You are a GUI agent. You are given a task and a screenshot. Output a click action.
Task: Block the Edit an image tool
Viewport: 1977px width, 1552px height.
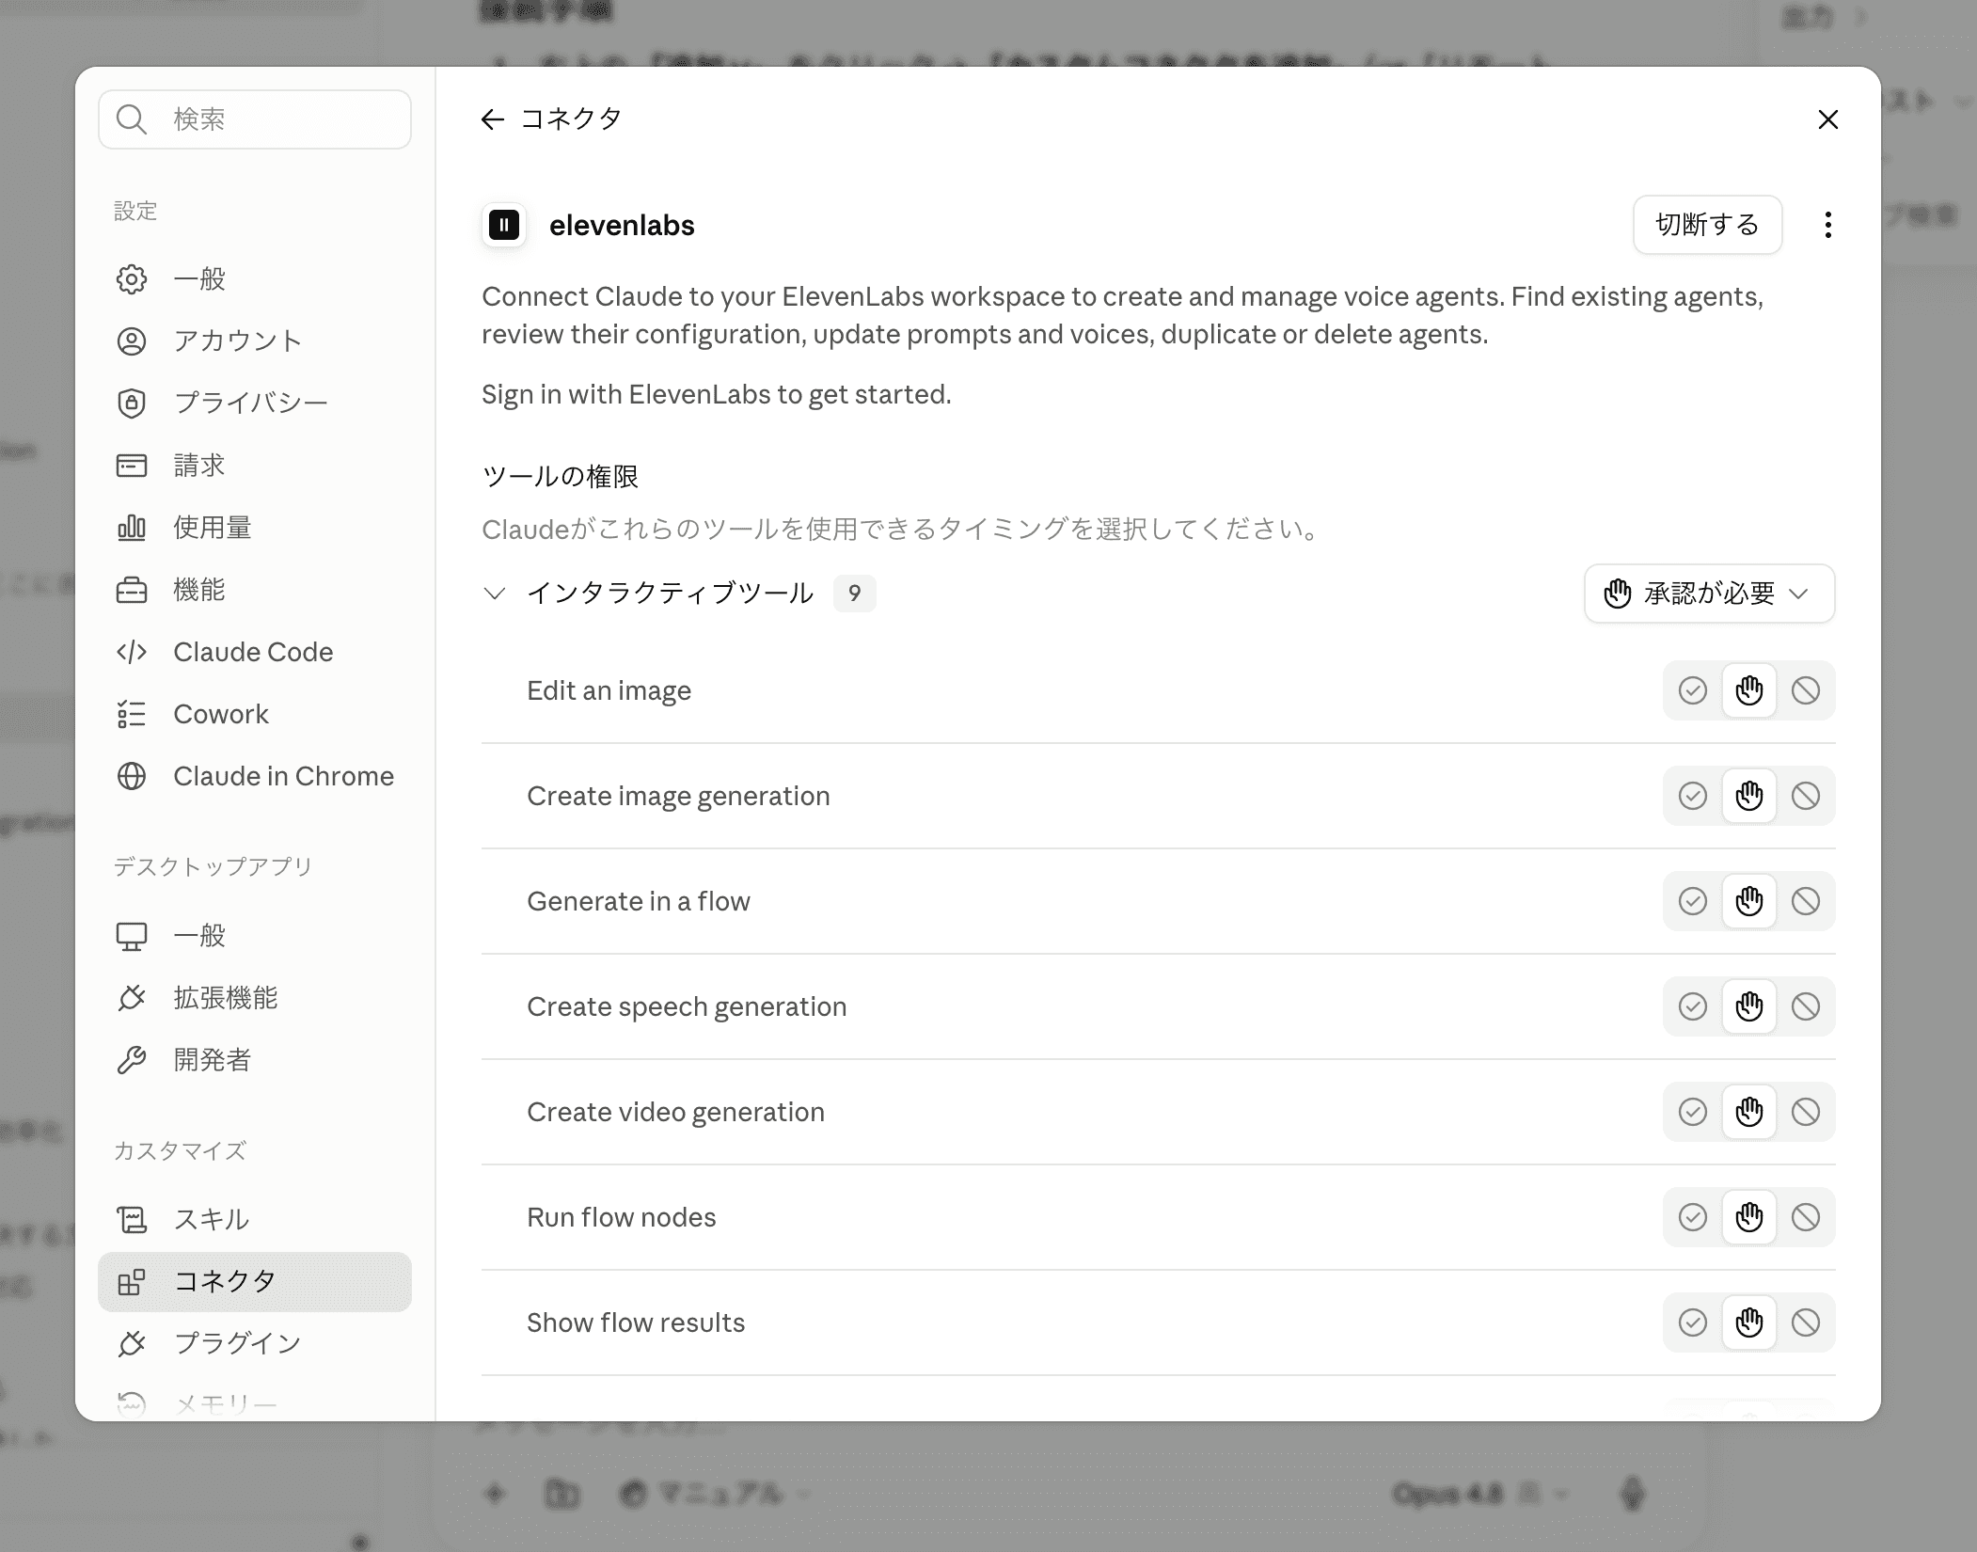[1805, 691]
